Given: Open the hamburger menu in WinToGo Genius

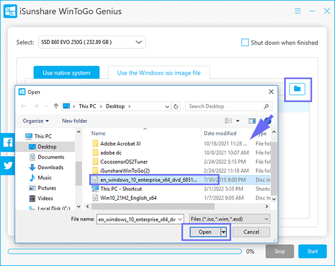Looking at the screenshot, I should pyautogui.click(x=298, y=11).
